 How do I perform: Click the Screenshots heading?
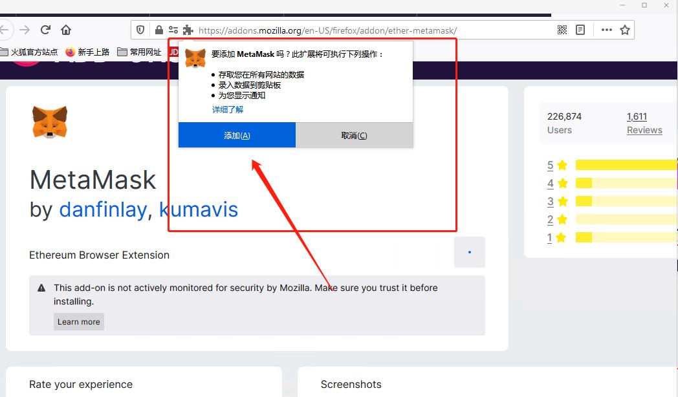(351, 384)
